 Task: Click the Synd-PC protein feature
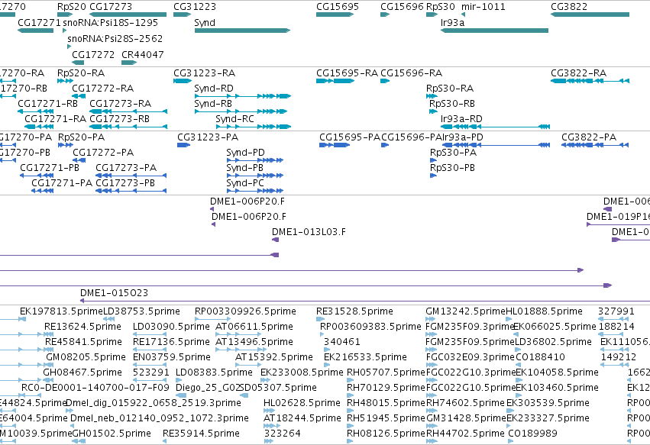coord(255,191)
